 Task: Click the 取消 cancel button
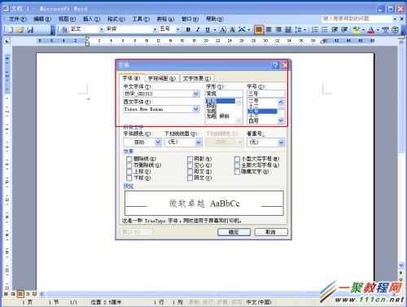[x=270, y=232]
